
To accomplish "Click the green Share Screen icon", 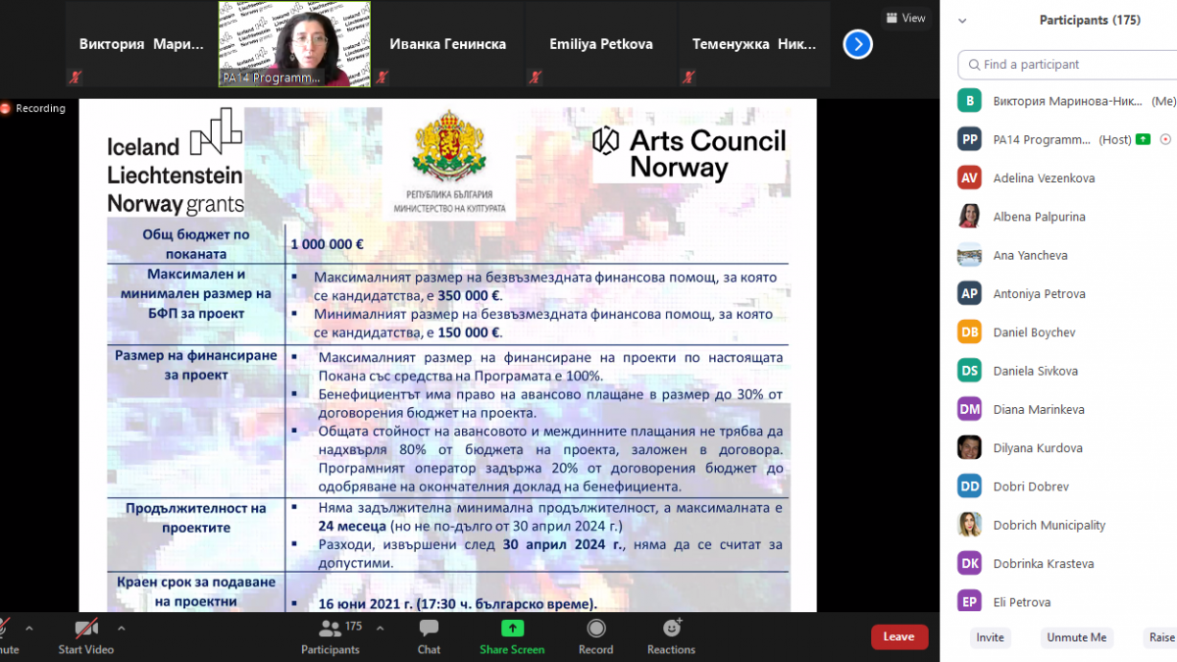I will click(x=512, y=628).
